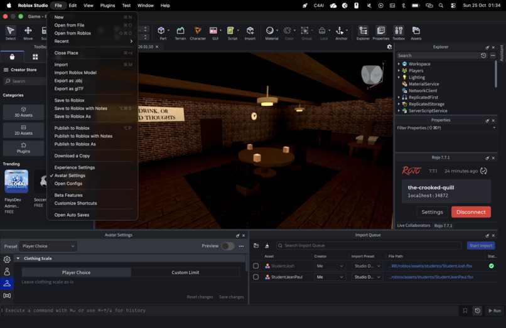
Task: Open the Edit menu
Action: [73, 6]
